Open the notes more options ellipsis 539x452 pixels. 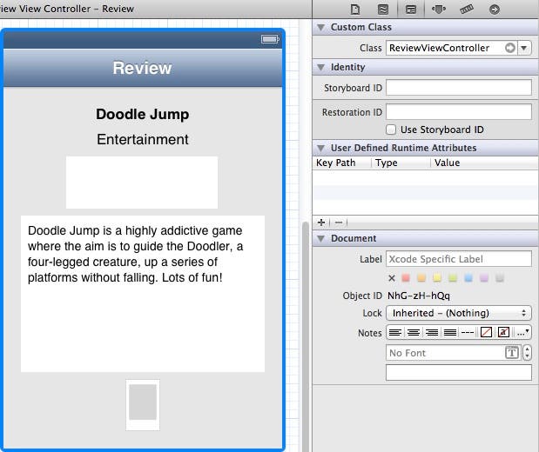point(522,333)
